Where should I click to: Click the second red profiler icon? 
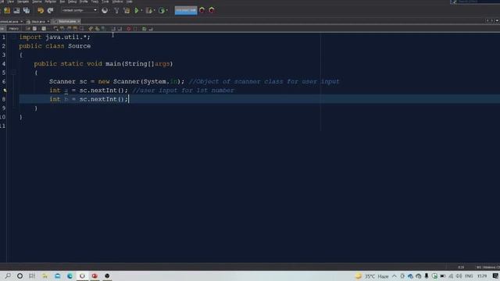[x=212, y=10]
